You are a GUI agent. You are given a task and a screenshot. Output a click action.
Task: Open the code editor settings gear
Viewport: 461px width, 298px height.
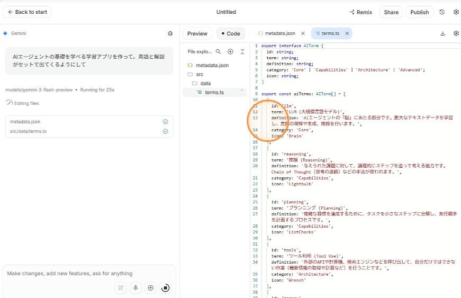pyautogui.click(x=456, y=33)
